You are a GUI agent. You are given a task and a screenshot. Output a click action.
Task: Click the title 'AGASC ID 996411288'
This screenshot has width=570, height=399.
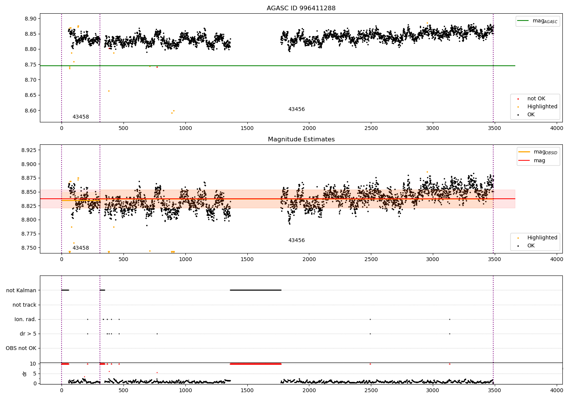pyautogui.click(x=301, y=8)
